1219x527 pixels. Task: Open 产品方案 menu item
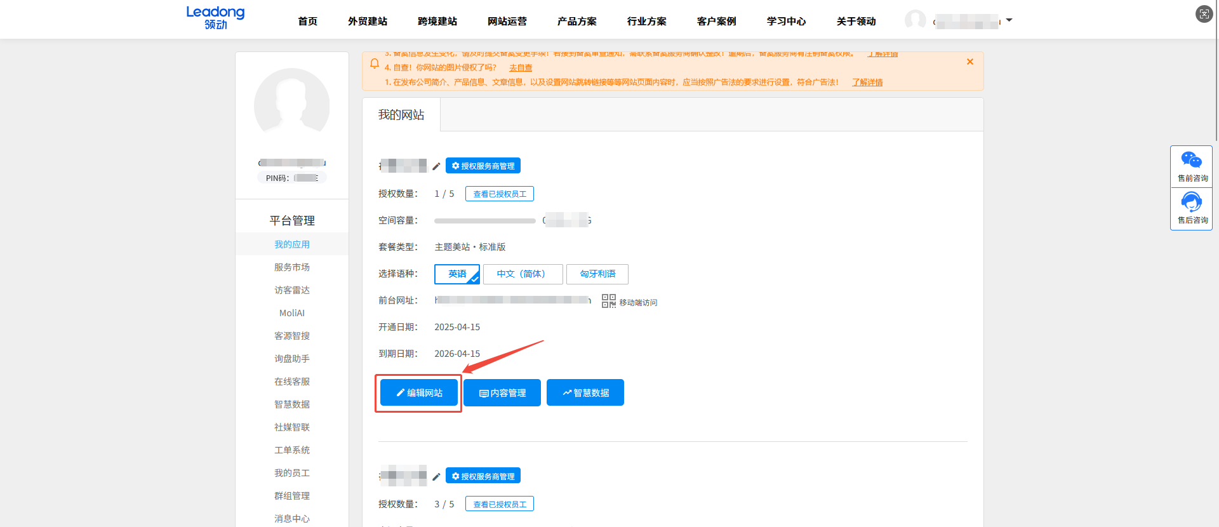tap(577, 21)
